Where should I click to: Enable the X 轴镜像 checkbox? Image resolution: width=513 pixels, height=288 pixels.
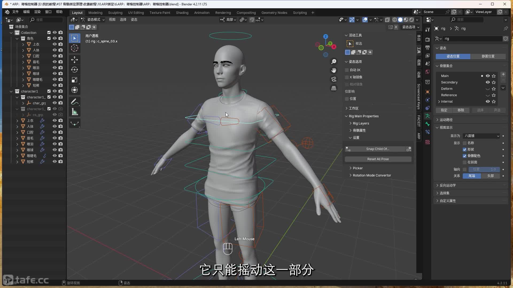click(x=347, y=77)
